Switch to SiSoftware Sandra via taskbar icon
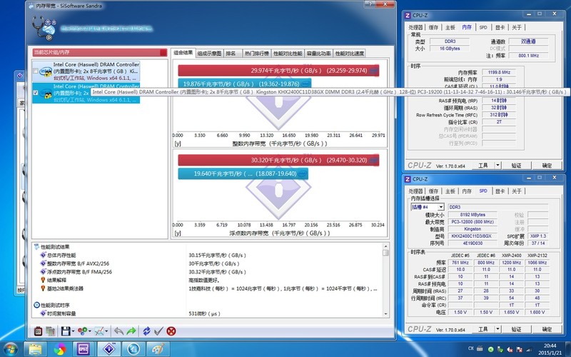Viewport: 571px width, 357px height. coord(108,349)
